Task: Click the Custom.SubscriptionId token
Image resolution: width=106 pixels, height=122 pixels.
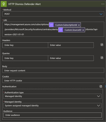Action: point(65,25)
